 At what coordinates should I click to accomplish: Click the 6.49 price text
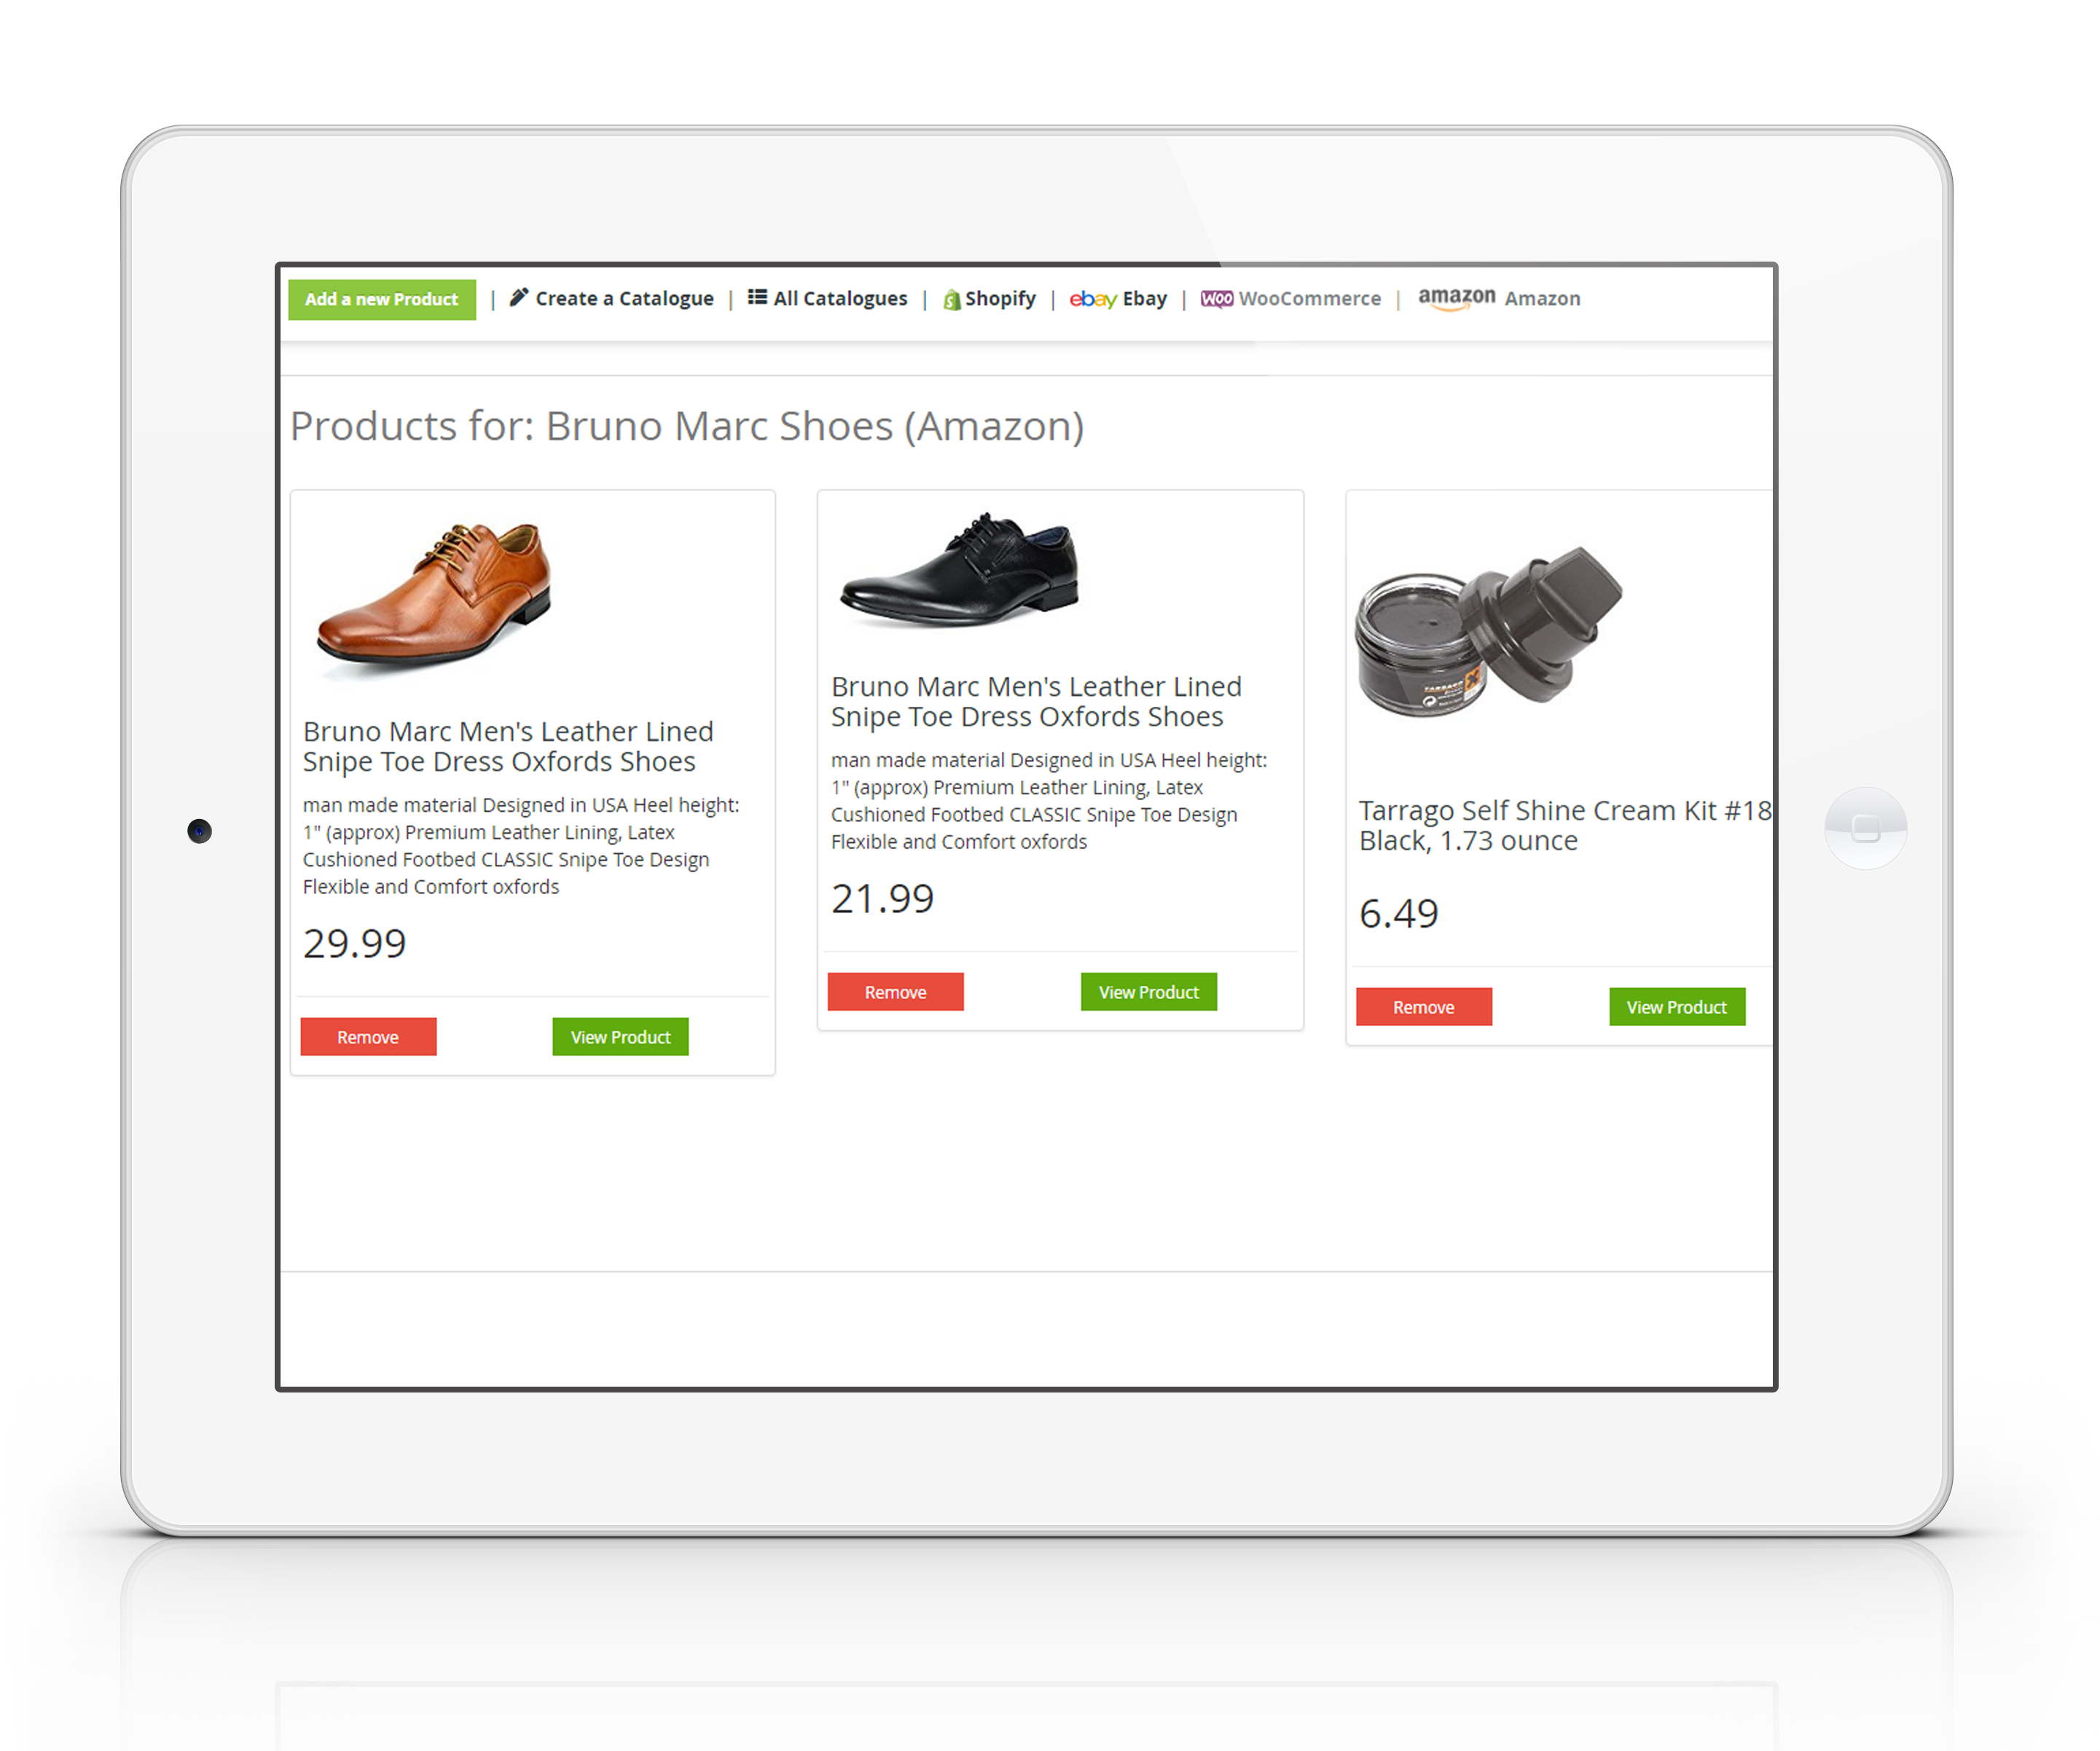[x=1398, y=913]
